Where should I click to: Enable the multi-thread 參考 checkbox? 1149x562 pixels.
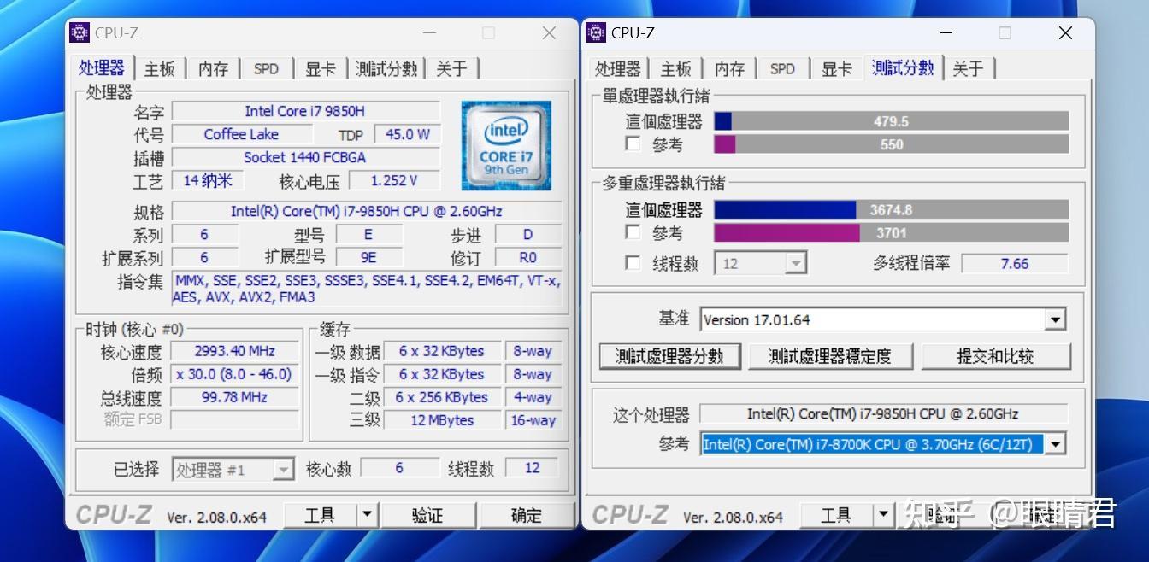(633, 232)
